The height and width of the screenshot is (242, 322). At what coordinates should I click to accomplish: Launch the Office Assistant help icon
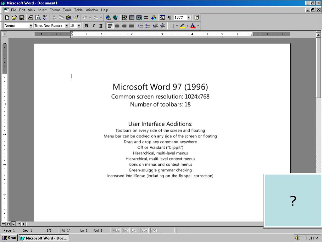point(197,18)
